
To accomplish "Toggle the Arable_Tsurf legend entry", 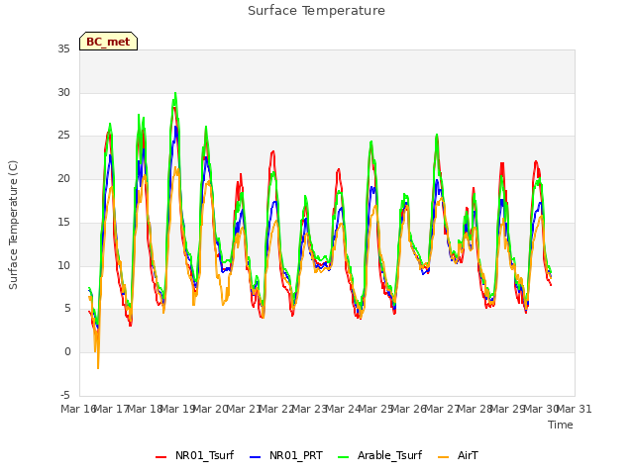I will (x=380, y=455).
